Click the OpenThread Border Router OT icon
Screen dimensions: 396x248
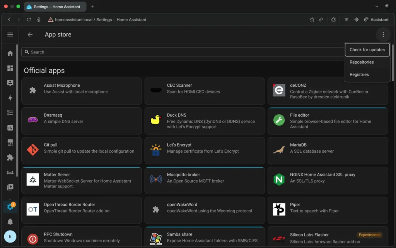pos(33,209)
